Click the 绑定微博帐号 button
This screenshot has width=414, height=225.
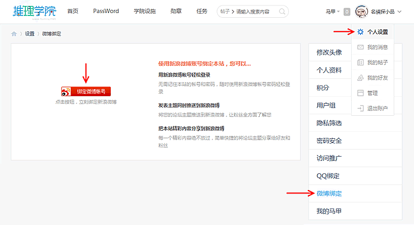coord(86,91)
